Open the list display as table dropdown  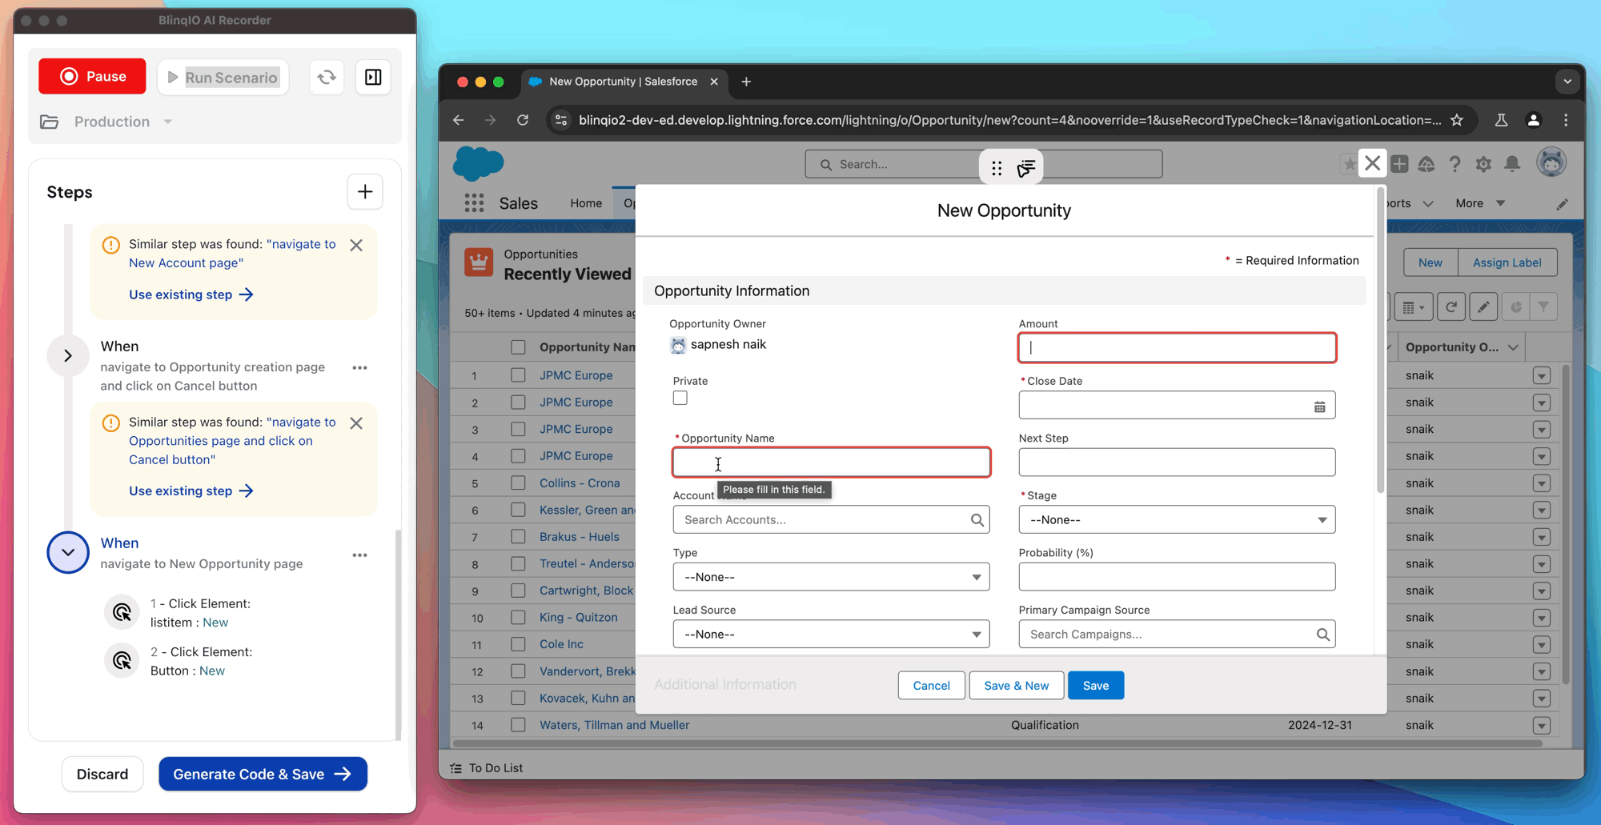pyautogui.click(x=1413, y=307)
